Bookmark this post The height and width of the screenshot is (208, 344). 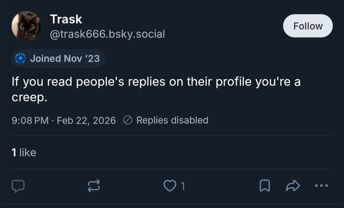coord(265,186)
